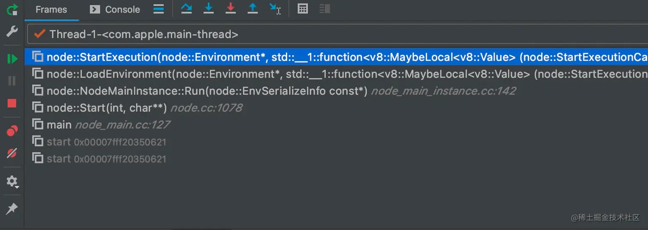Open the Evaluate Expression calculator
648x230 pixels.
pos(303,9)
